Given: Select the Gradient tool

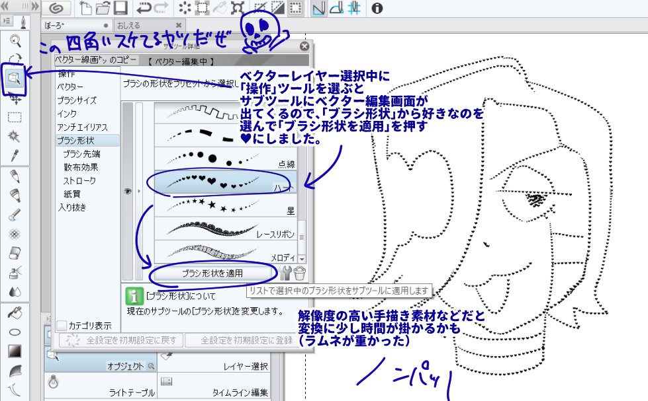Looking at the screenshot, I should [x=15, y=351].
